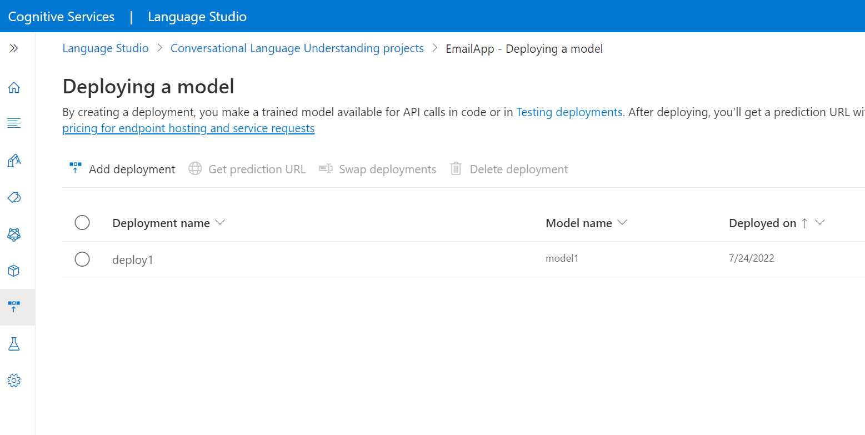Viewport: 865px width, 435px height.
Task: Select the Deploying a model sidebar icon
Action: pos(14,307)
